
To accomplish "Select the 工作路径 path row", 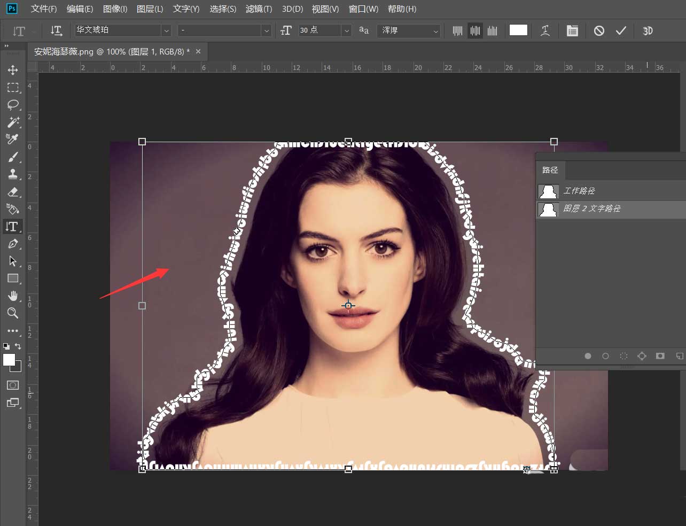I will click(611, 191).
